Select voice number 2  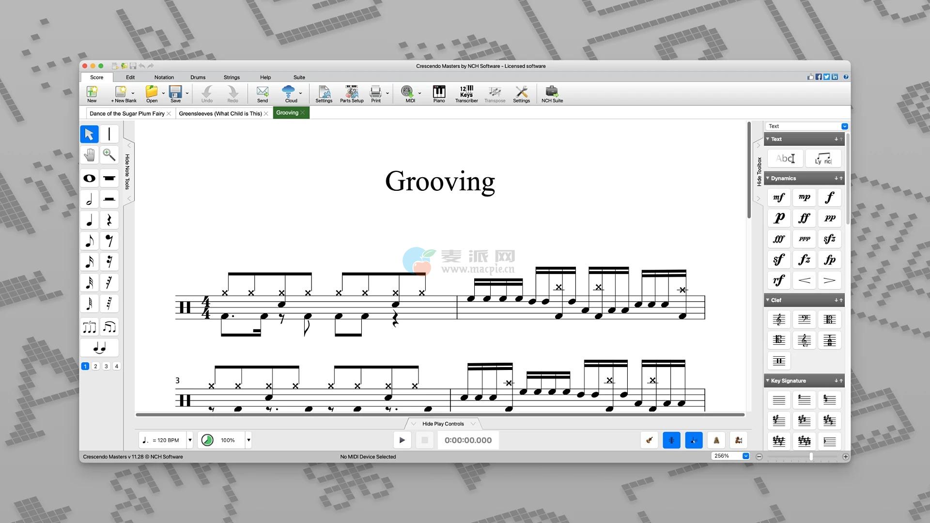(x=95, y=367)
